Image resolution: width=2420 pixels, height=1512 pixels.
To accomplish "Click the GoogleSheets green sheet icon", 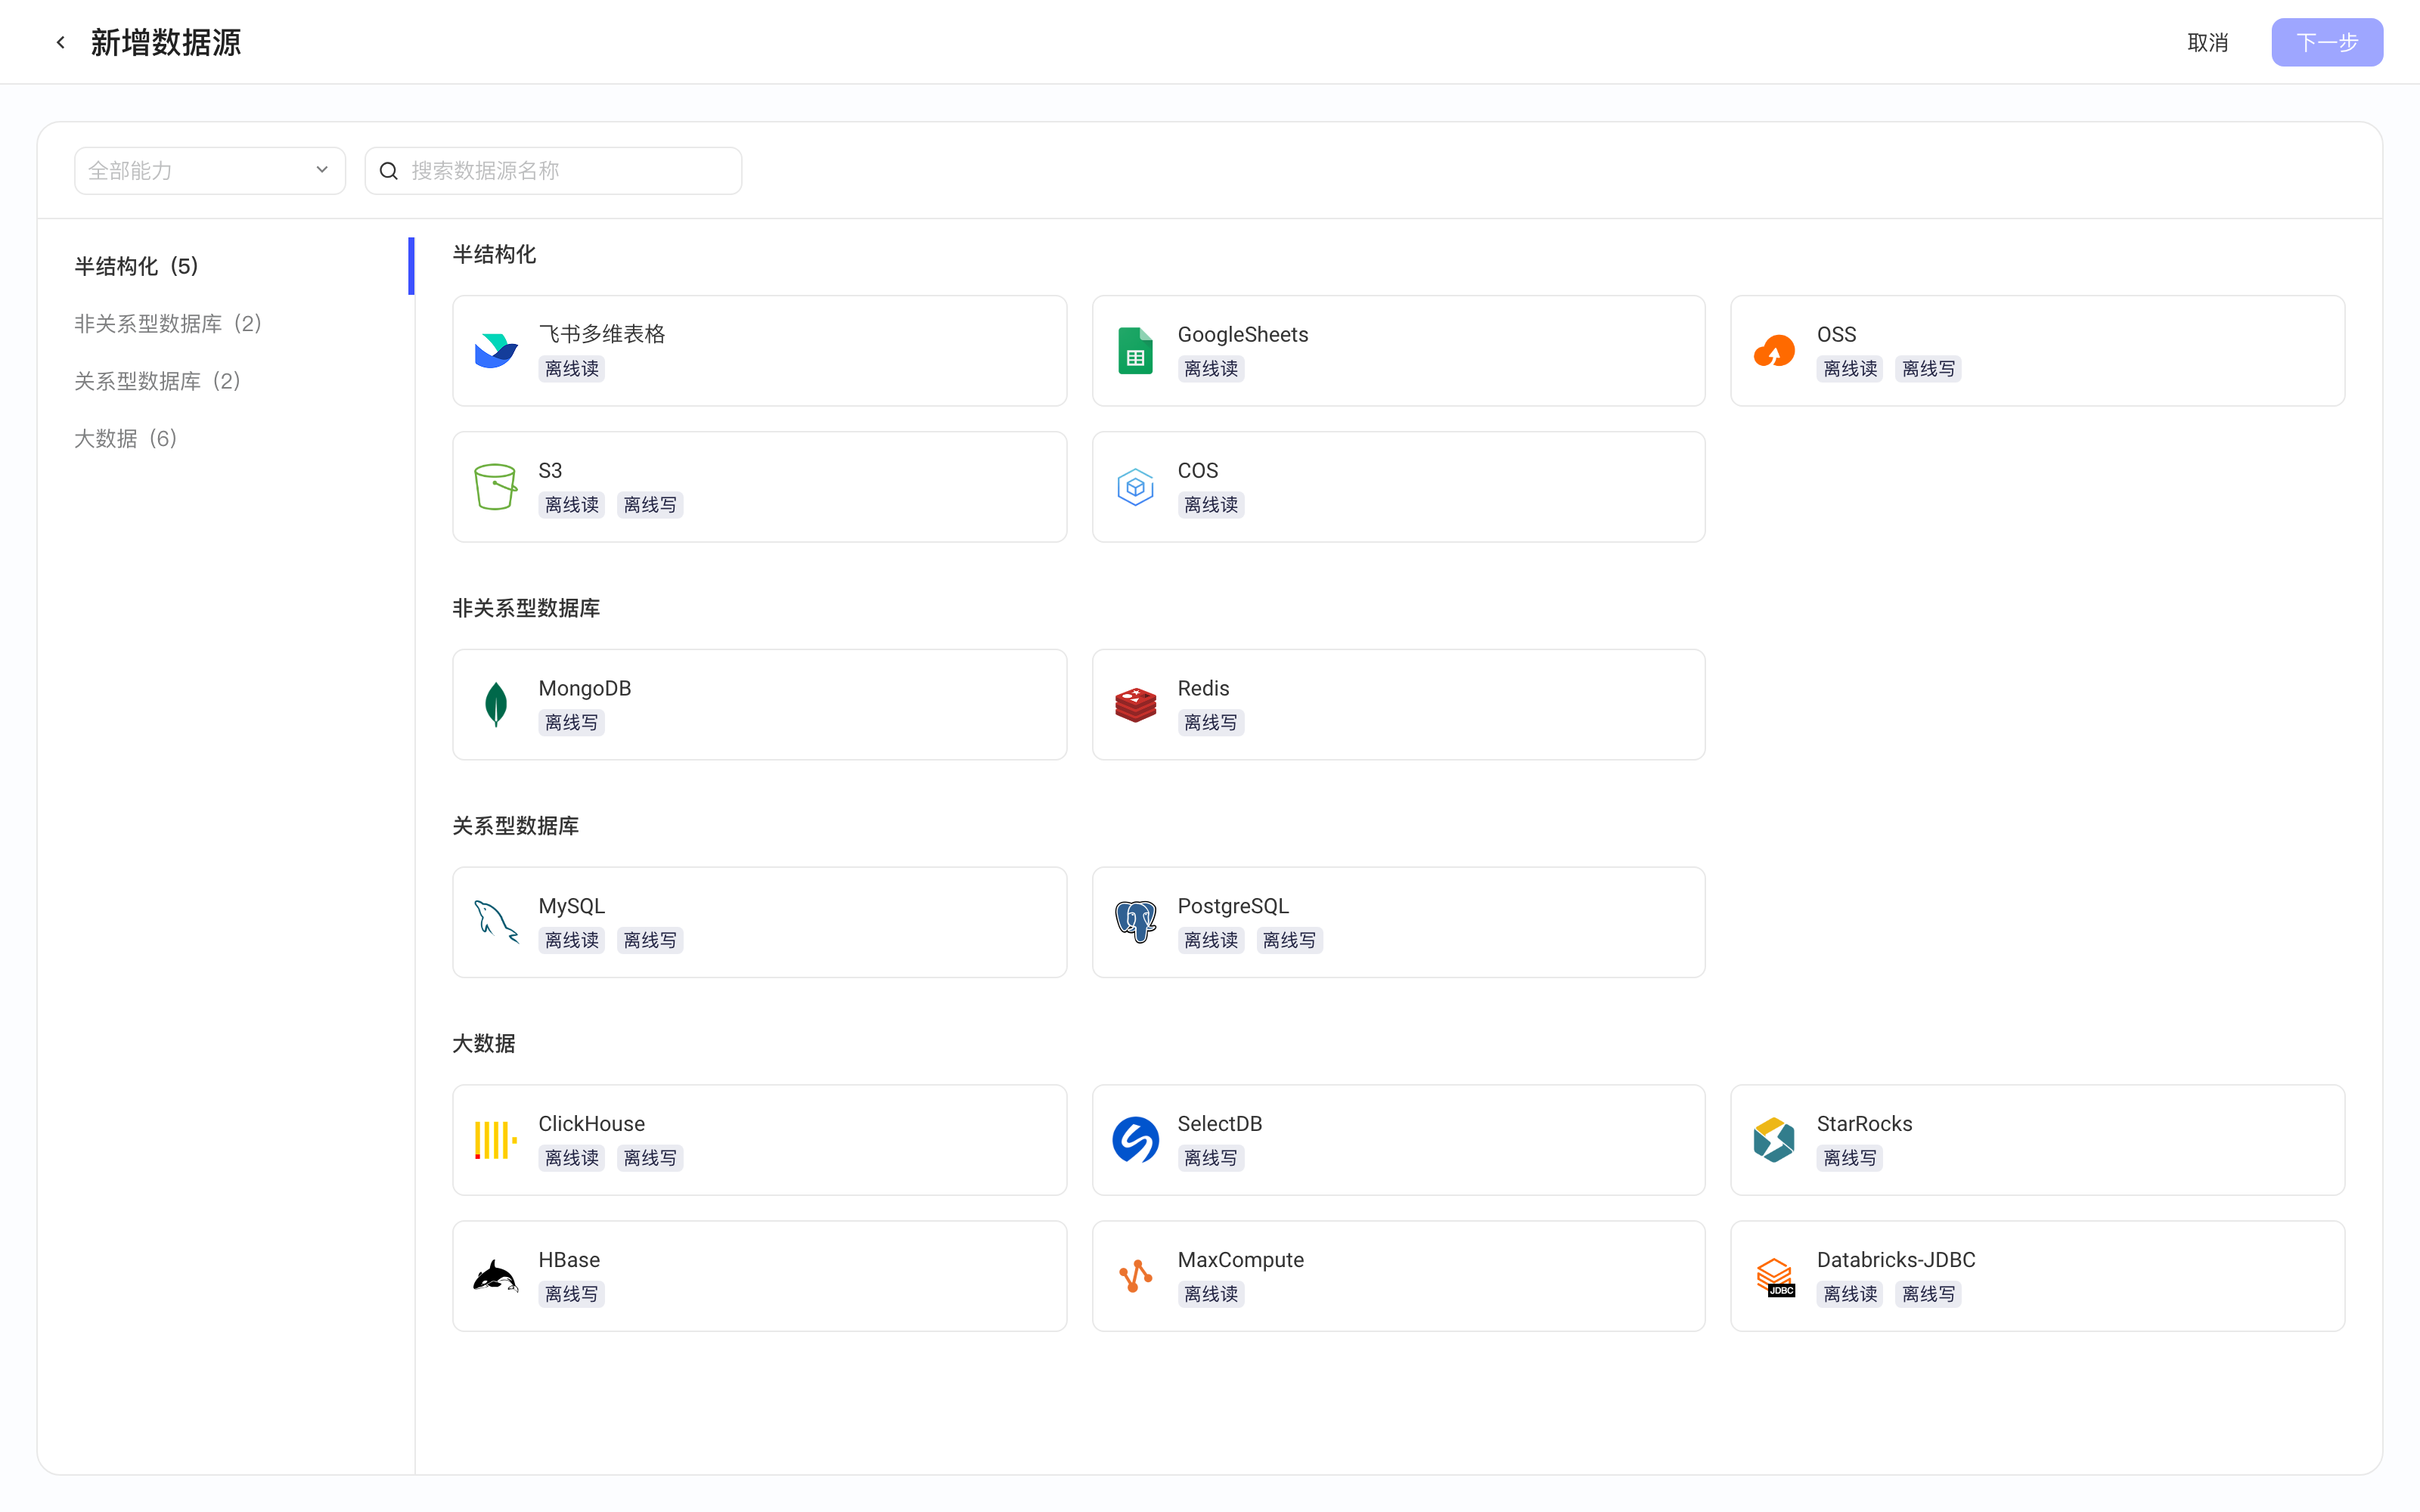I will click(x=1135, y=351).
